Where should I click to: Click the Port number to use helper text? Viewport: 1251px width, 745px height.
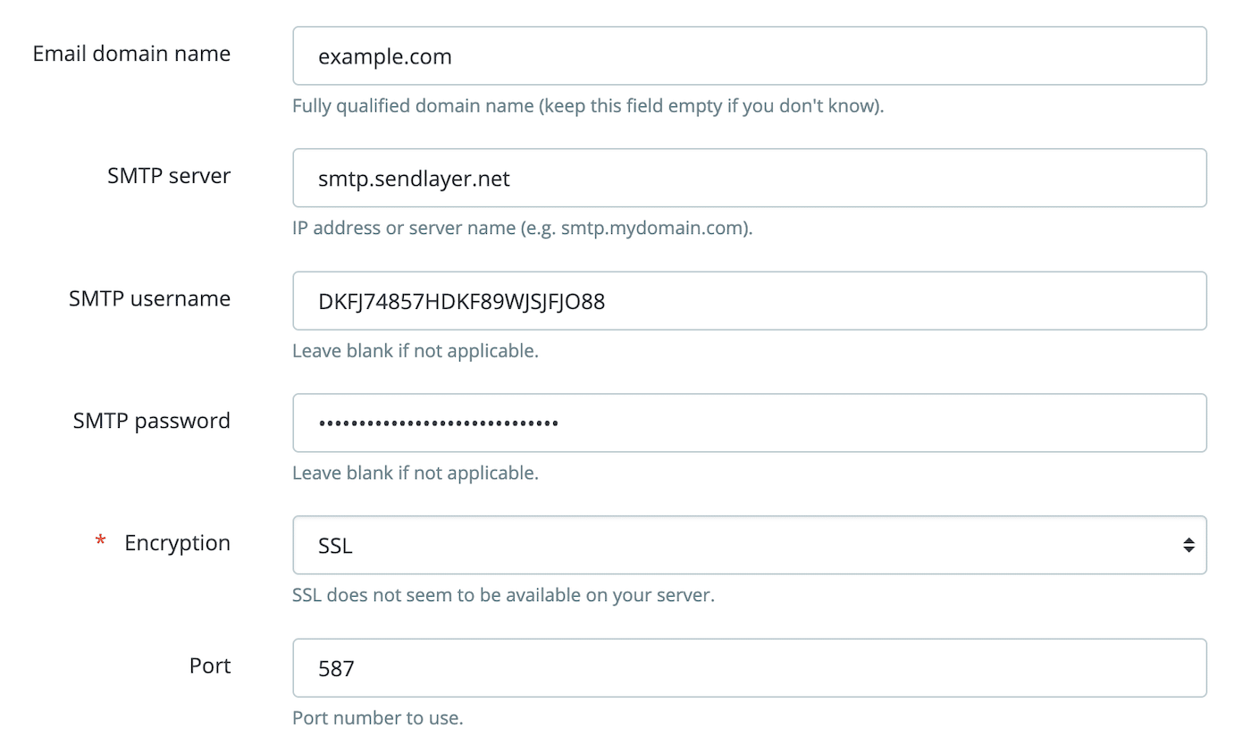click(377, 717)
